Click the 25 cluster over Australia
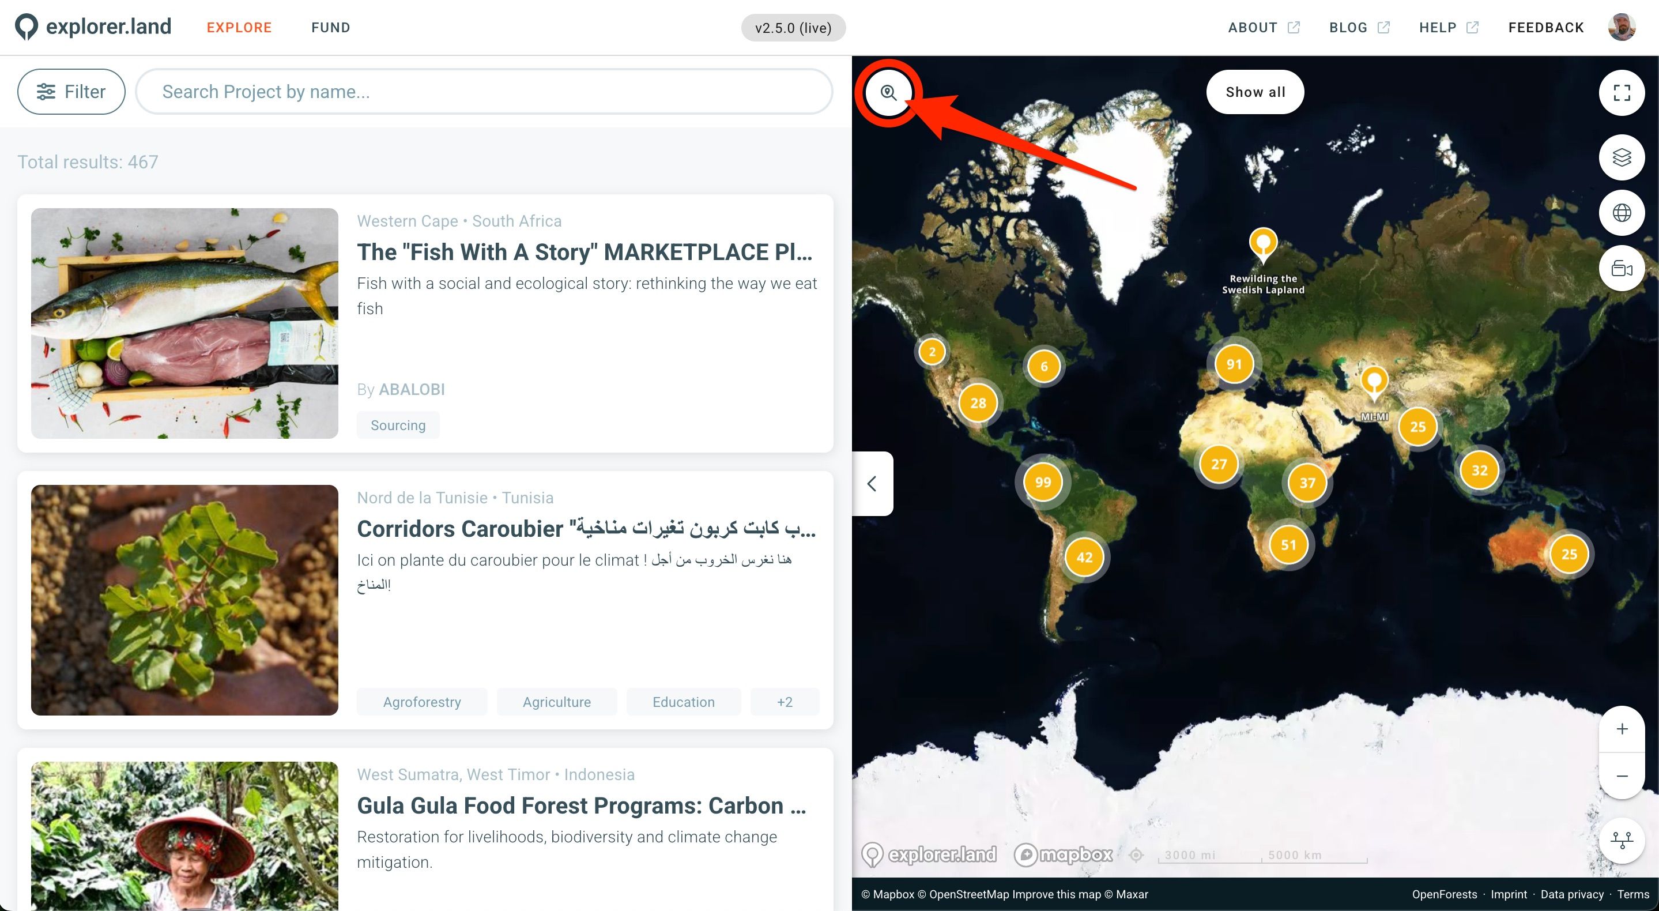Viewport: 1659px width, 911px height. click(1570, 554)
